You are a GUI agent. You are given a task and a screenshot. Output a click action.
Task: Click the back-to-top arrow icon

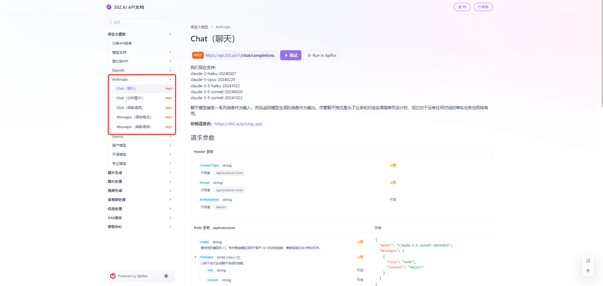588,271
